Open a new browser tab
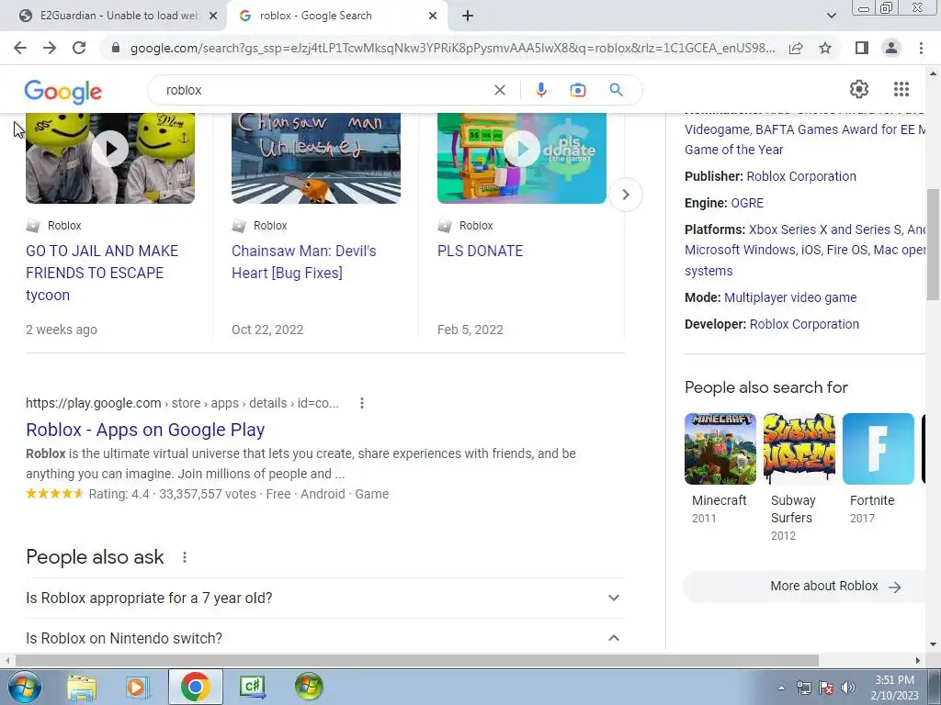Screen dimensions: 941x705 [468, 16]
